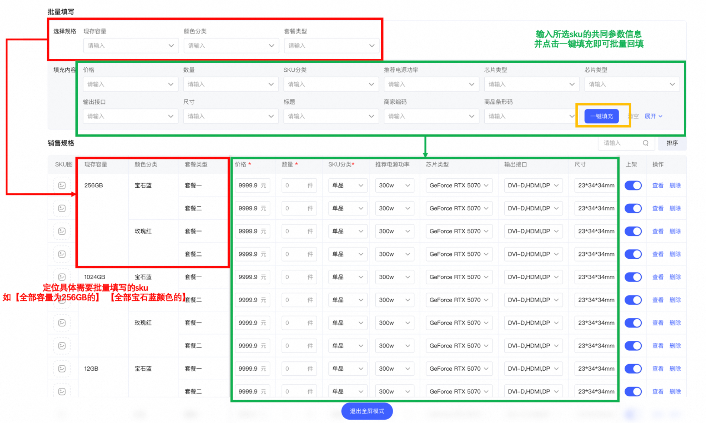706x423 pixels.
Task: Click the 排序 button
Action: click(x=672, y=143)
